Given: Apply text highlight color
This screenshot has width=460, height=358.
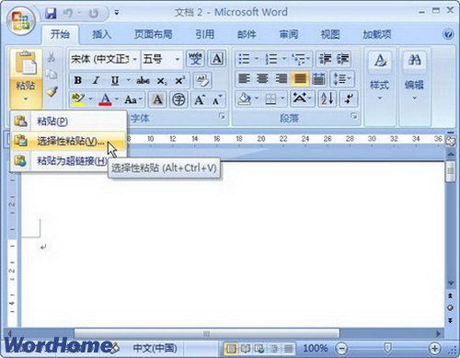Looking at the screenshot, I should click(78, 99).
